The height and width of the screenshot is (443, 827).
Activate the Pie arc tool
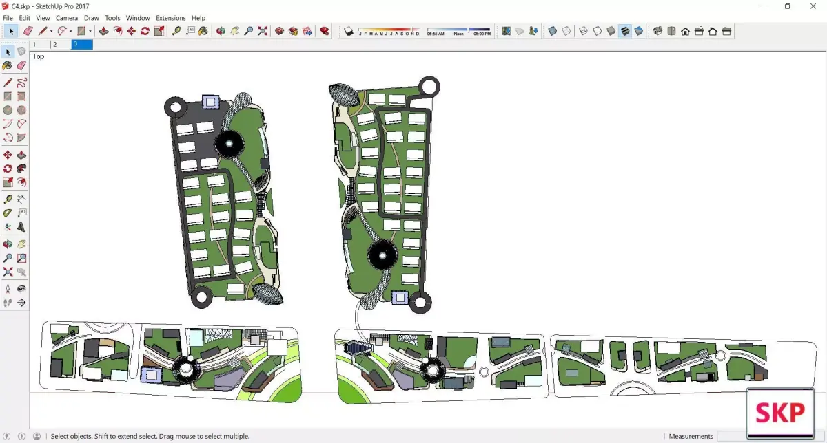pos(21,138)
